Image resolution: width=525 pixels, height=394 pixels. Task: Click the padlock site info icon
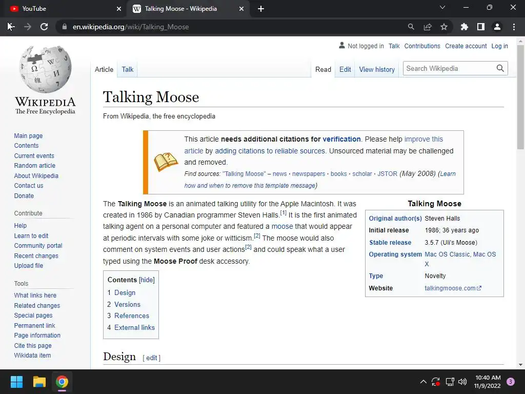[65, 27]
